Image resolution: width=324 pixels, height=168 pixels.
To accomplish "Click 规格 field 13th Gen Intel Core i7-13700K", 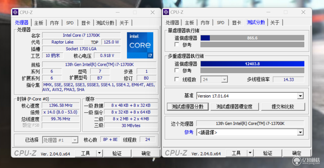I will click(x=99, y=64).
